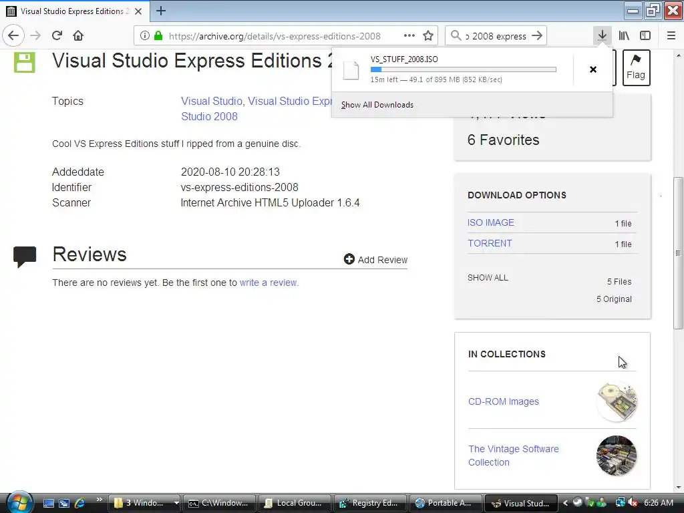This screenshot has width=684, height=513.
Task: Bookmark this page with the star
Action: pos(428,36)
